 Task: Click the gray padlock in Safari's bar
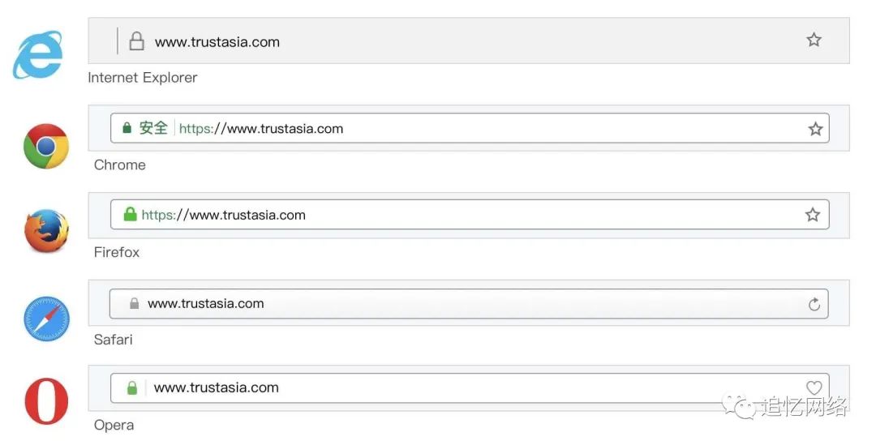click(135, 303)
